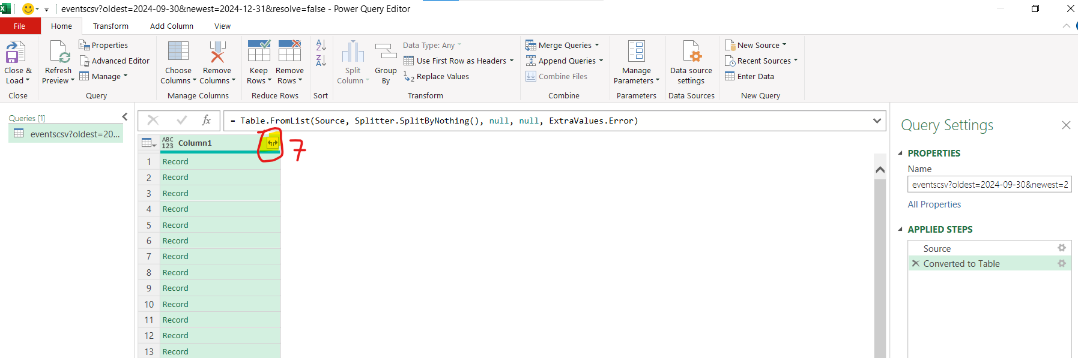Switch to the View tab
Image resolution: width=1078 pixels, height=358 pixels.
point(222,26)
